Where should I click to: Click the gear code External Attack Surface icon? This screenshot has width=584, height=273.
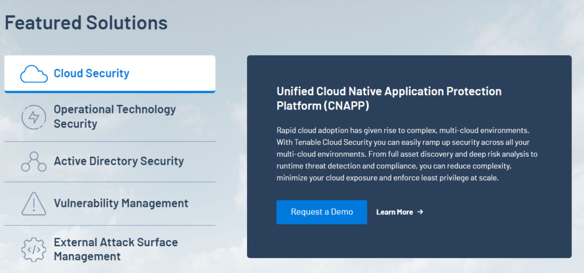coord(34,250)
